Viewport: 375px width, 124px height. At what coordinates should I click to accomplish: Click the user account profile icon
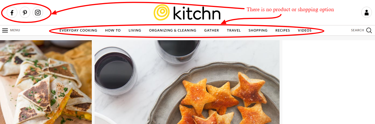click(367, 13)
